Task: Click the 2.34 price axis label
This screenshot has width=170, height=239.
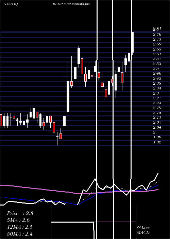Action: [x=157, y=88]
